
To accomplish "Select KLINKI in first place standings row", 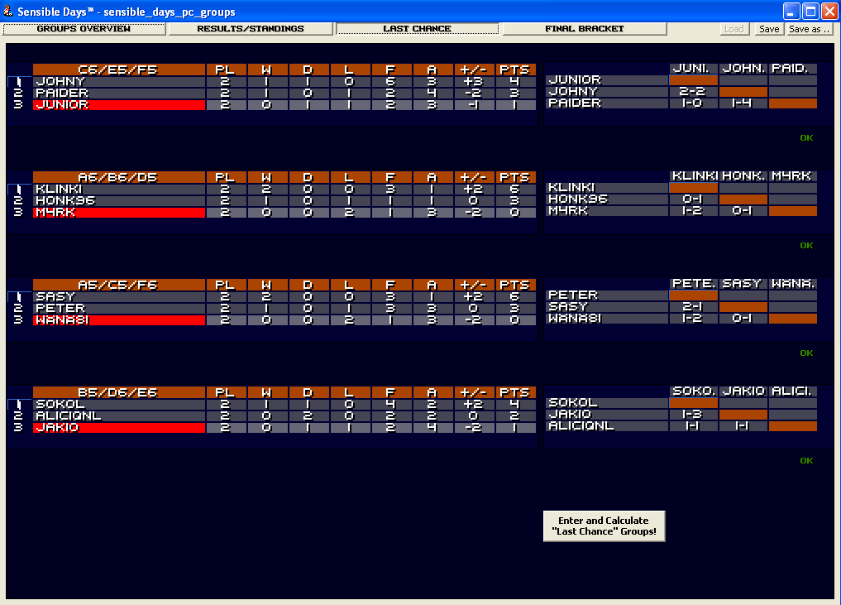I will [x=119, y=190].
